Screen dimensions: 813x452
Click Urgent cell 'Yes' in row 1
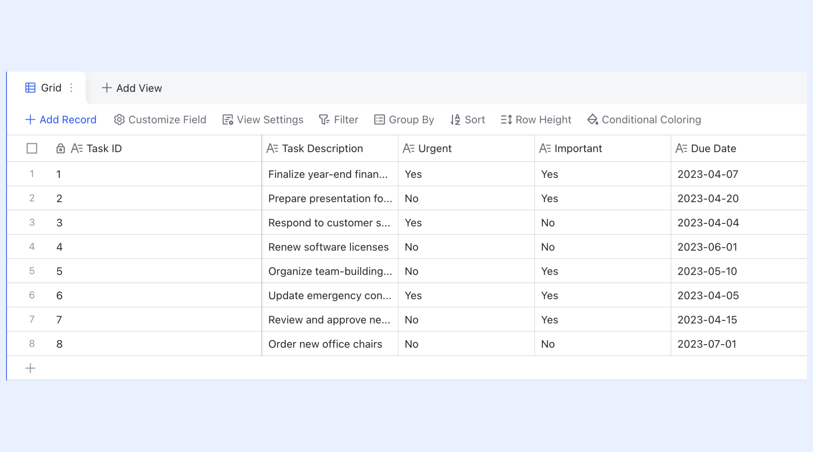click(x=466, y=174)
